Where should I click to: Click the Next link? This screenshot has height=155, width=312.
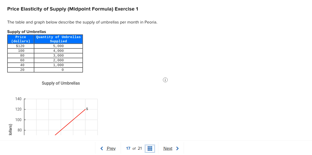click(168, 148)
